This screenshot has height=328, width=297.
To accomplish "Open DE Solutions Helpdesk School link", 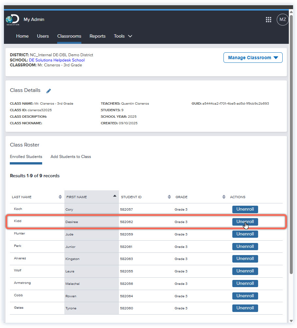I will pos(57,60).
